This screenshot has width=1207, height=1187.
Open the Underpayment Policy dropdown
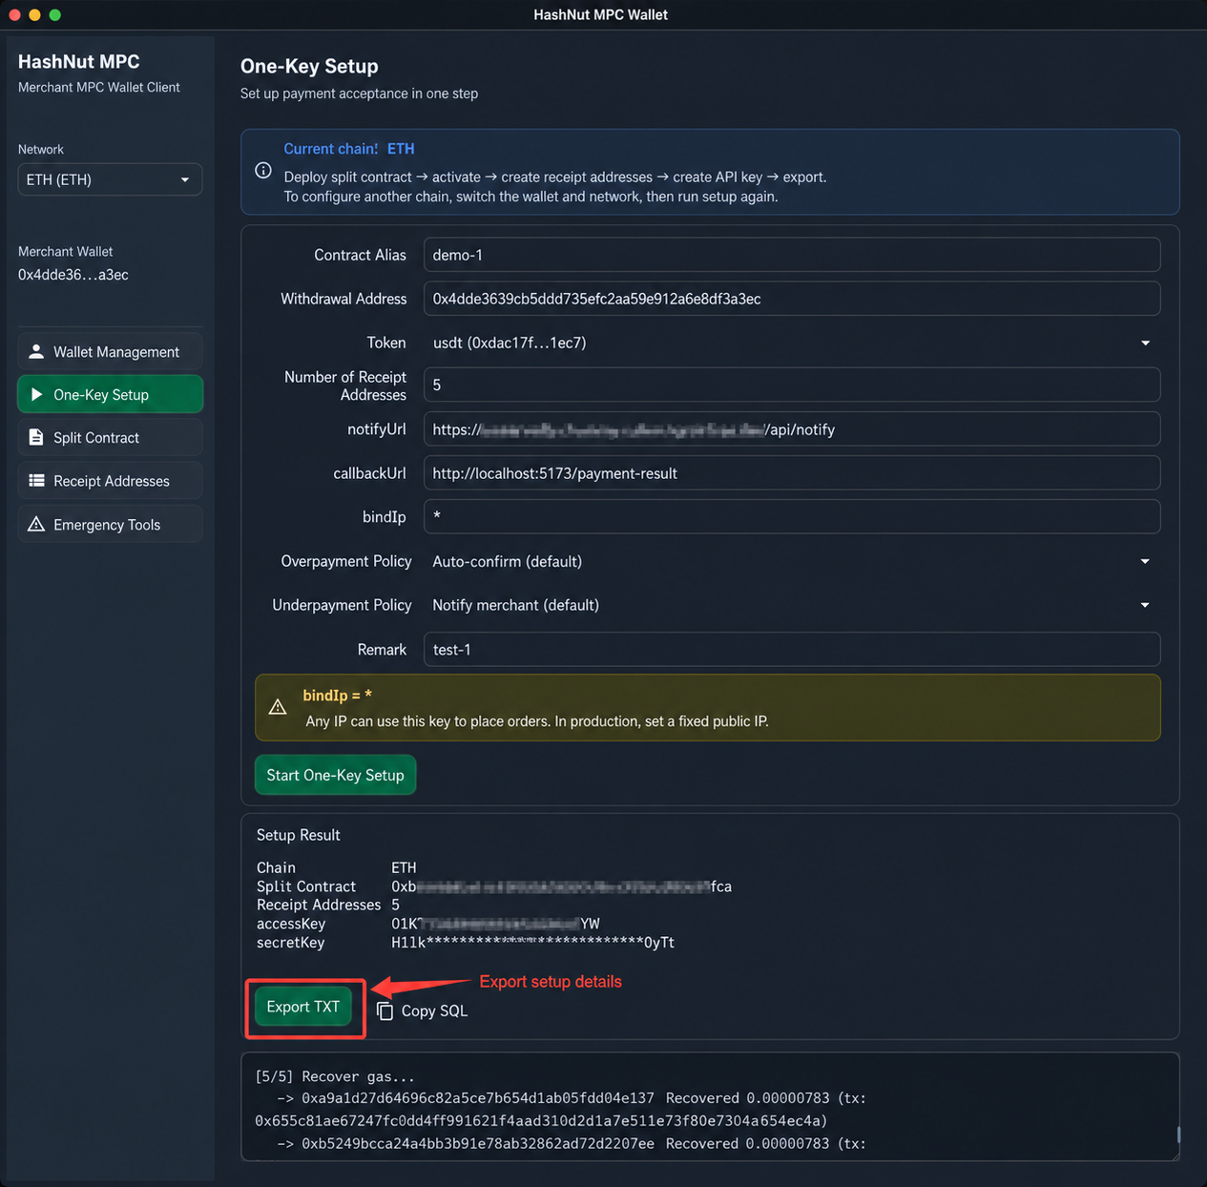pos(792,606)
